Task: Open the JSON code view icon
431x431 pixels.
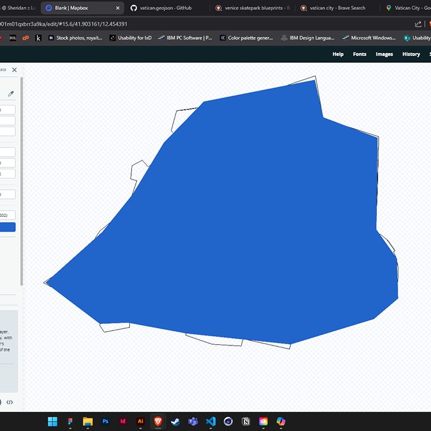Action: 10,402
